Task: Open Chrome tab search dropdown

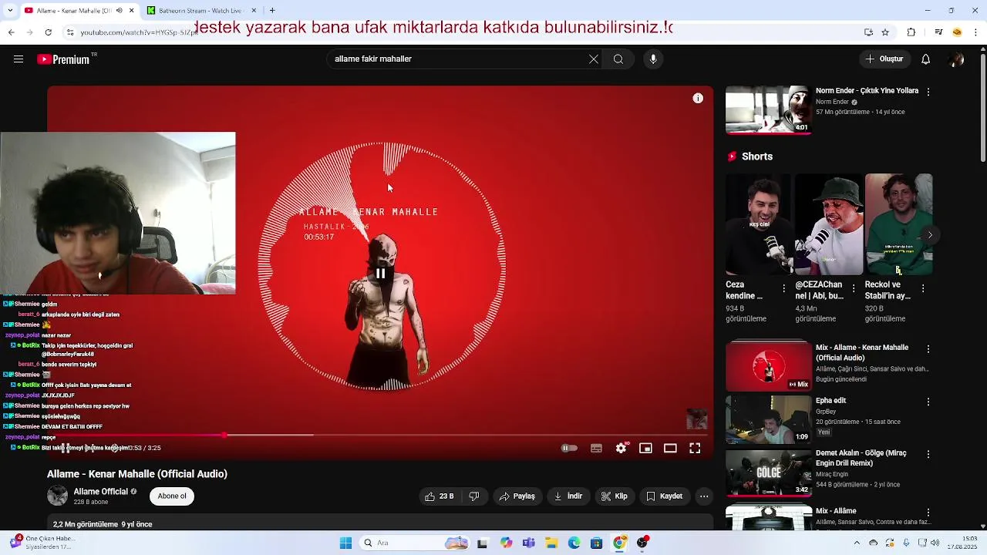Action: 12,11
